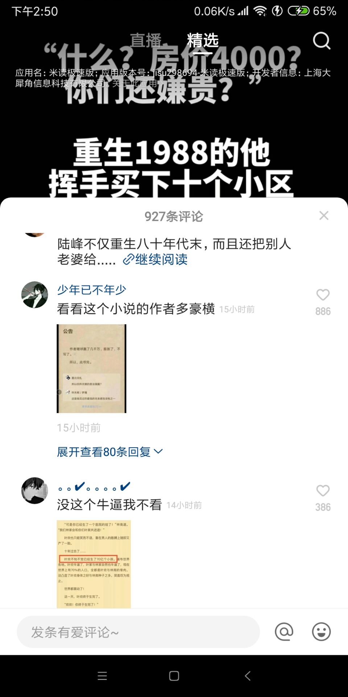Switch to the 直播 tab

[x=145, y=40]
